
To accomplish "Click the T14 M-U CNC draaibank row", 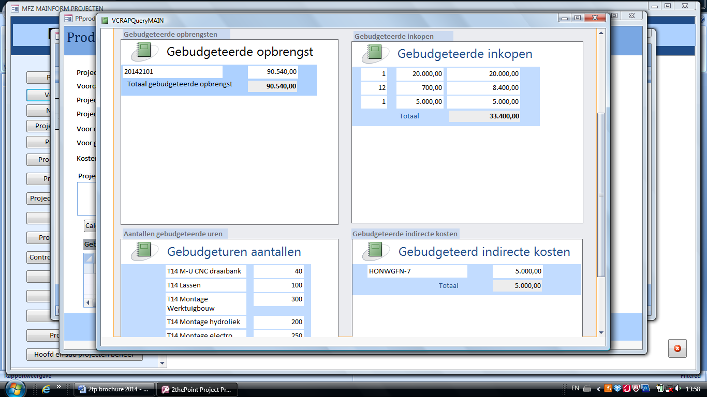I will point(206,271).
